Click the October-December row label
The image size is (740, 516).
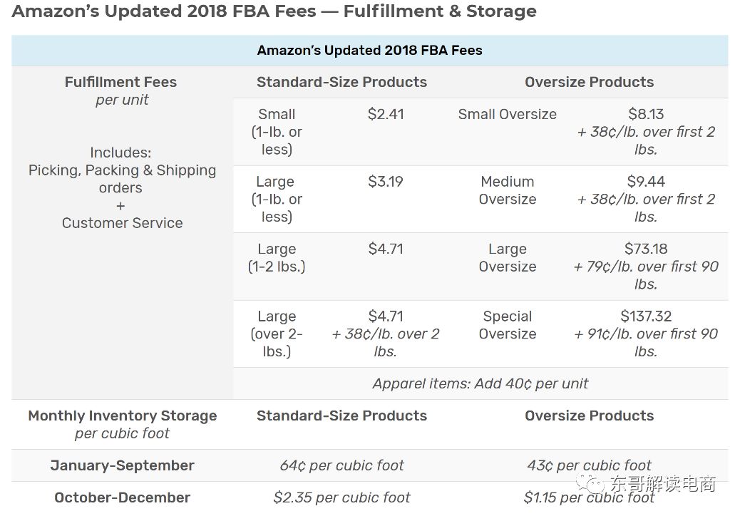click(x=122, y=497)
